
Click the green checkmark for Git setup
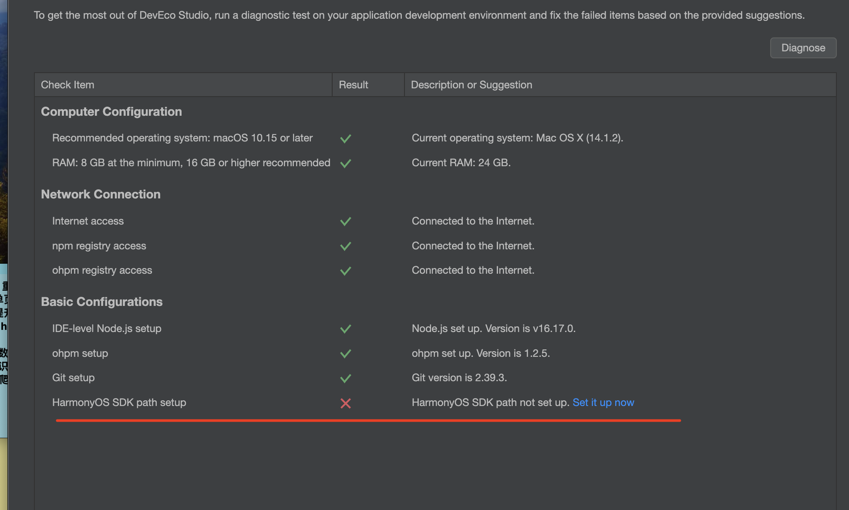tap(346, 379)
